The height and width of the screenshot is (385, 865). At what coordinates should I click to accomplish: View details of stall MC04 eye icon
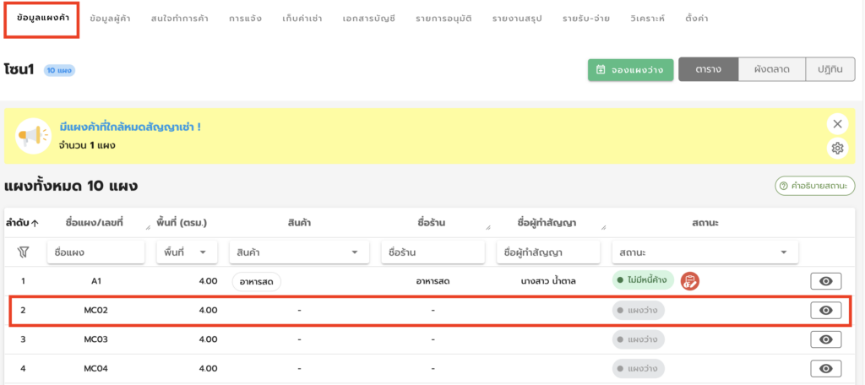[x=826, y=368]
